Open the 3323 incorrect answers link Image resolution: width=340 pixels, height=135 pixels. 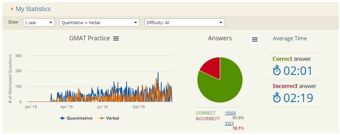229,124
